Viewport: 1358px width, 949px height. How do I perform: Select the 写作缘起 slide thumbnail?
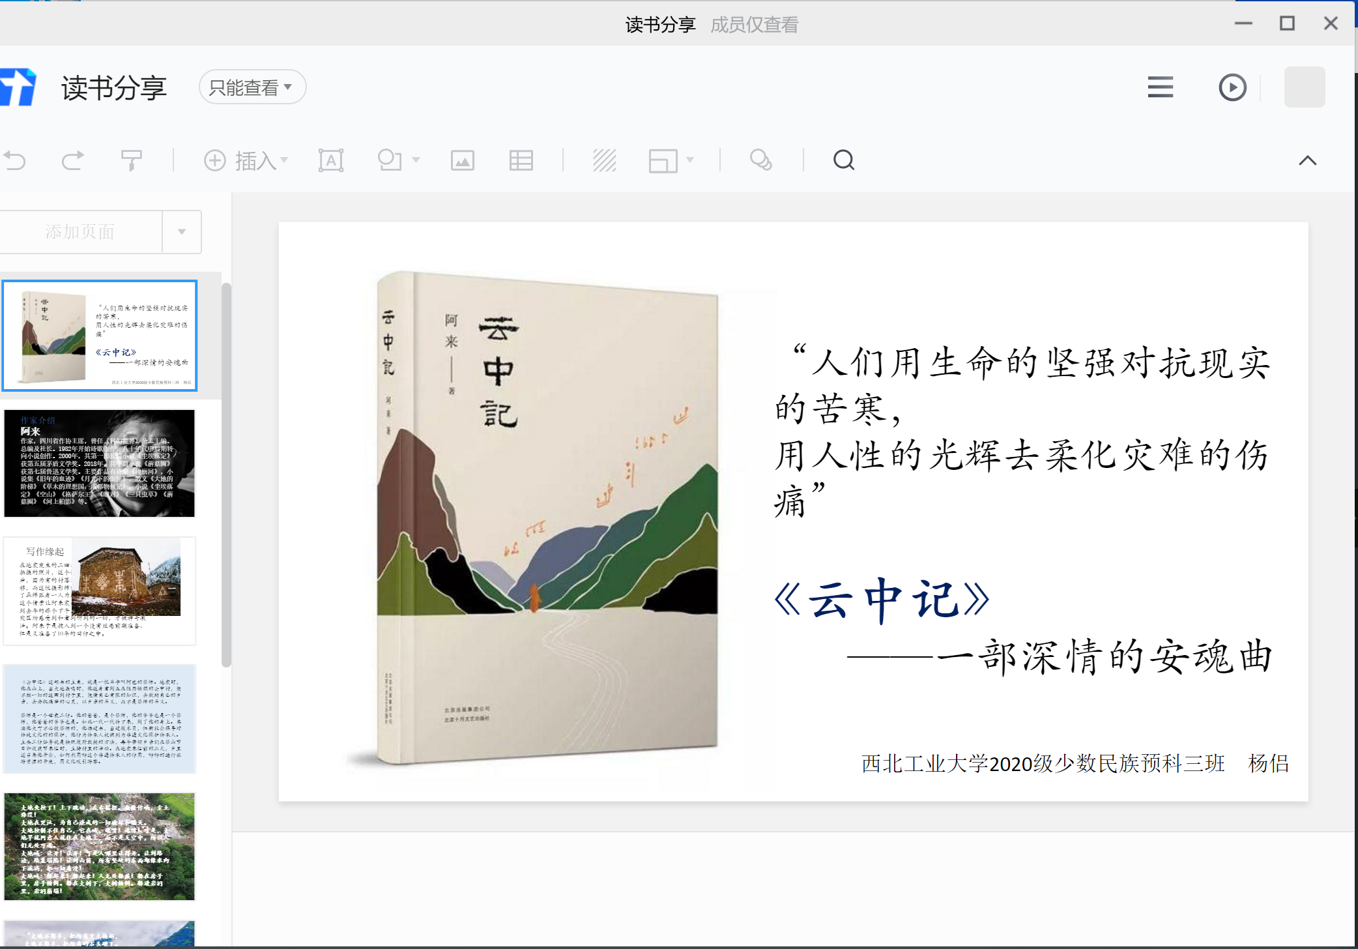click(99, 591)
